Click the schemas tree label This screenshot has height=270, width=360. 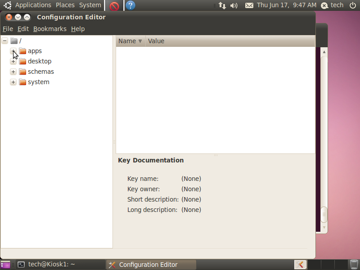[41, 72]
